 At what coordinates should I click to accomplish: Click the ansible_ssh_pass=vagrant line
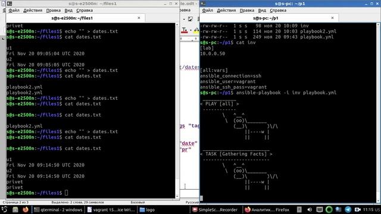[233, 87]
